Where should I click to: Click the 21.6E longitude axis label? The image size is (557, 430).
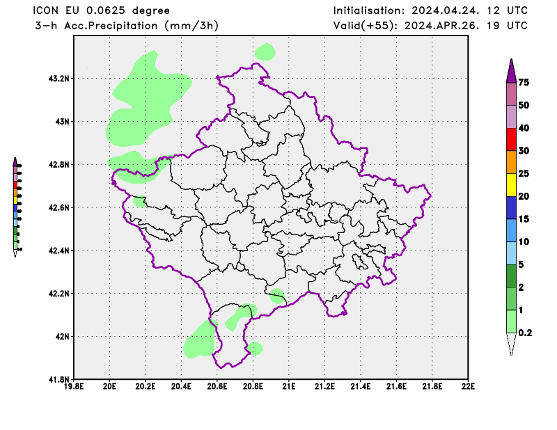click(396, 386)
